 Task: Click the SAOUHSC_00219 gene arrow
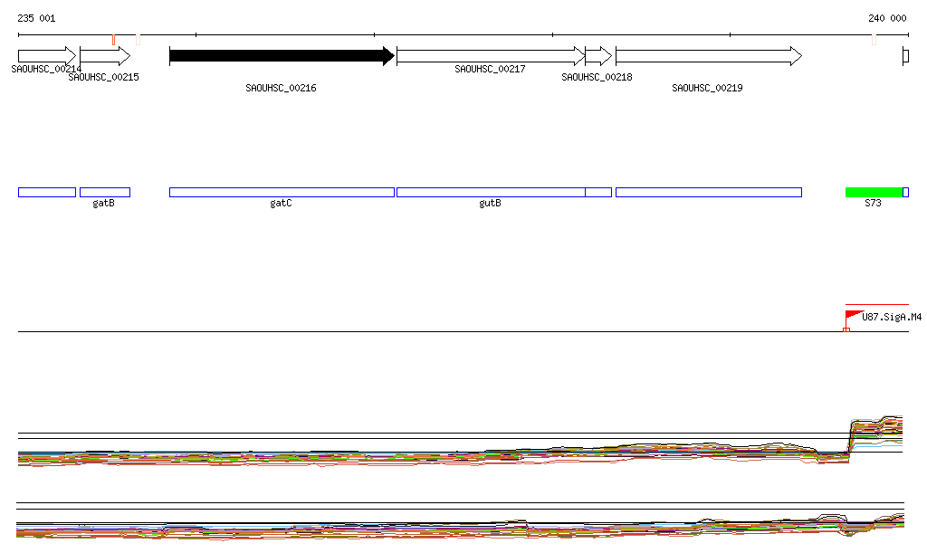point(709,56)
